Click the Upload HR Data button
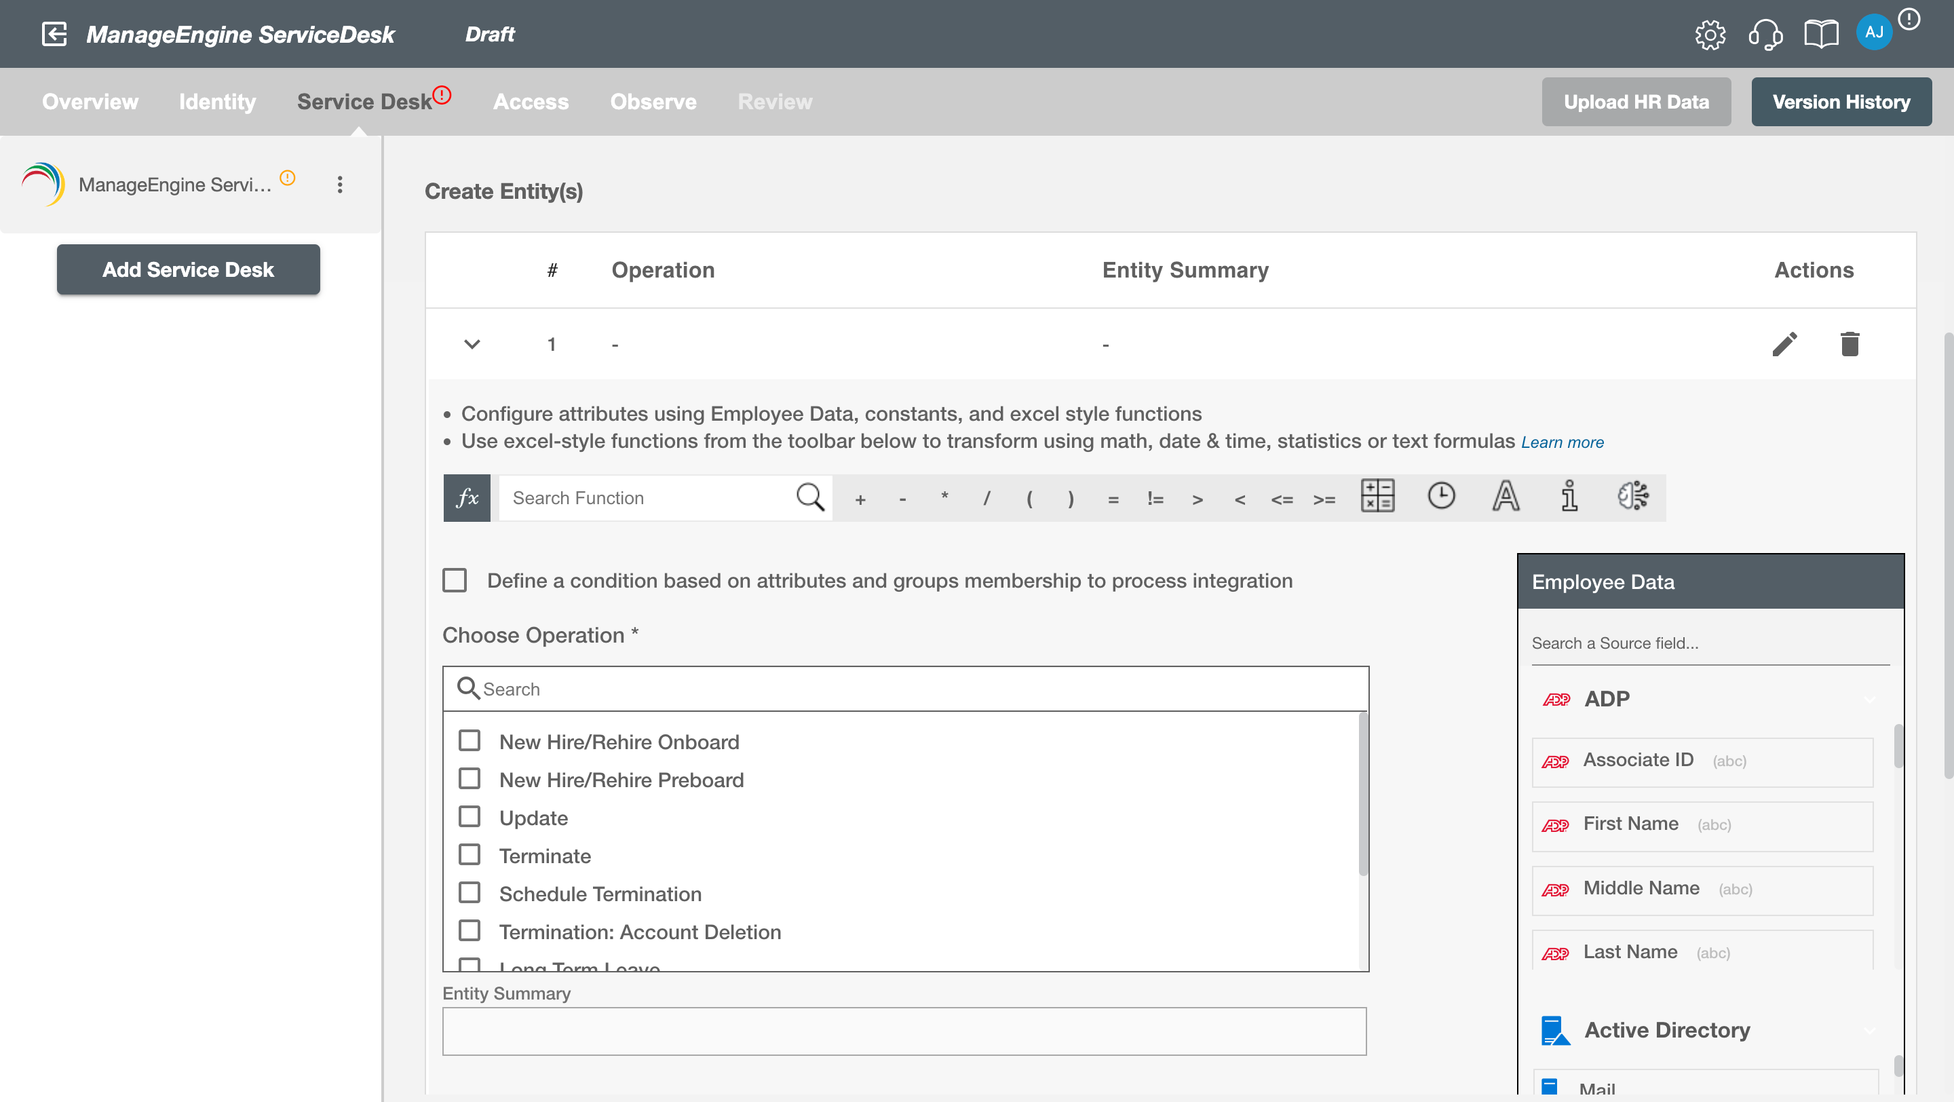Screen dimensions: 1954x1102 pos(1636,102)
